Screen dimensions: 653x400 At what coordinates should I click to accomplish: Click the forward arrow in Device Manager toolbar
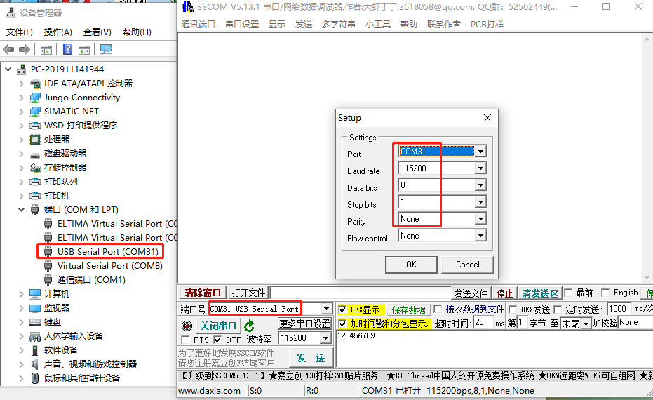(25, 50)
